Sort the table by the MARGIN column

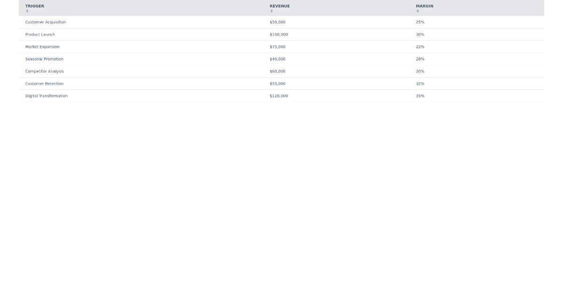424,6
